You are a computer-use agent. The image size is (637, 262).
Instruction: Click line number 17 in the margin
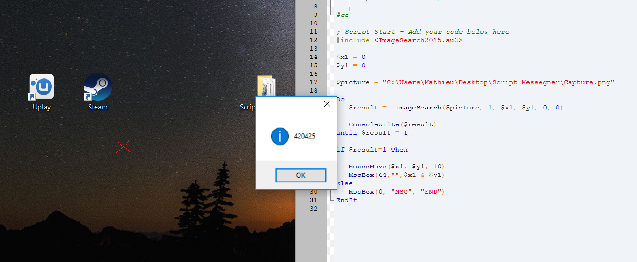pos(314,82)
